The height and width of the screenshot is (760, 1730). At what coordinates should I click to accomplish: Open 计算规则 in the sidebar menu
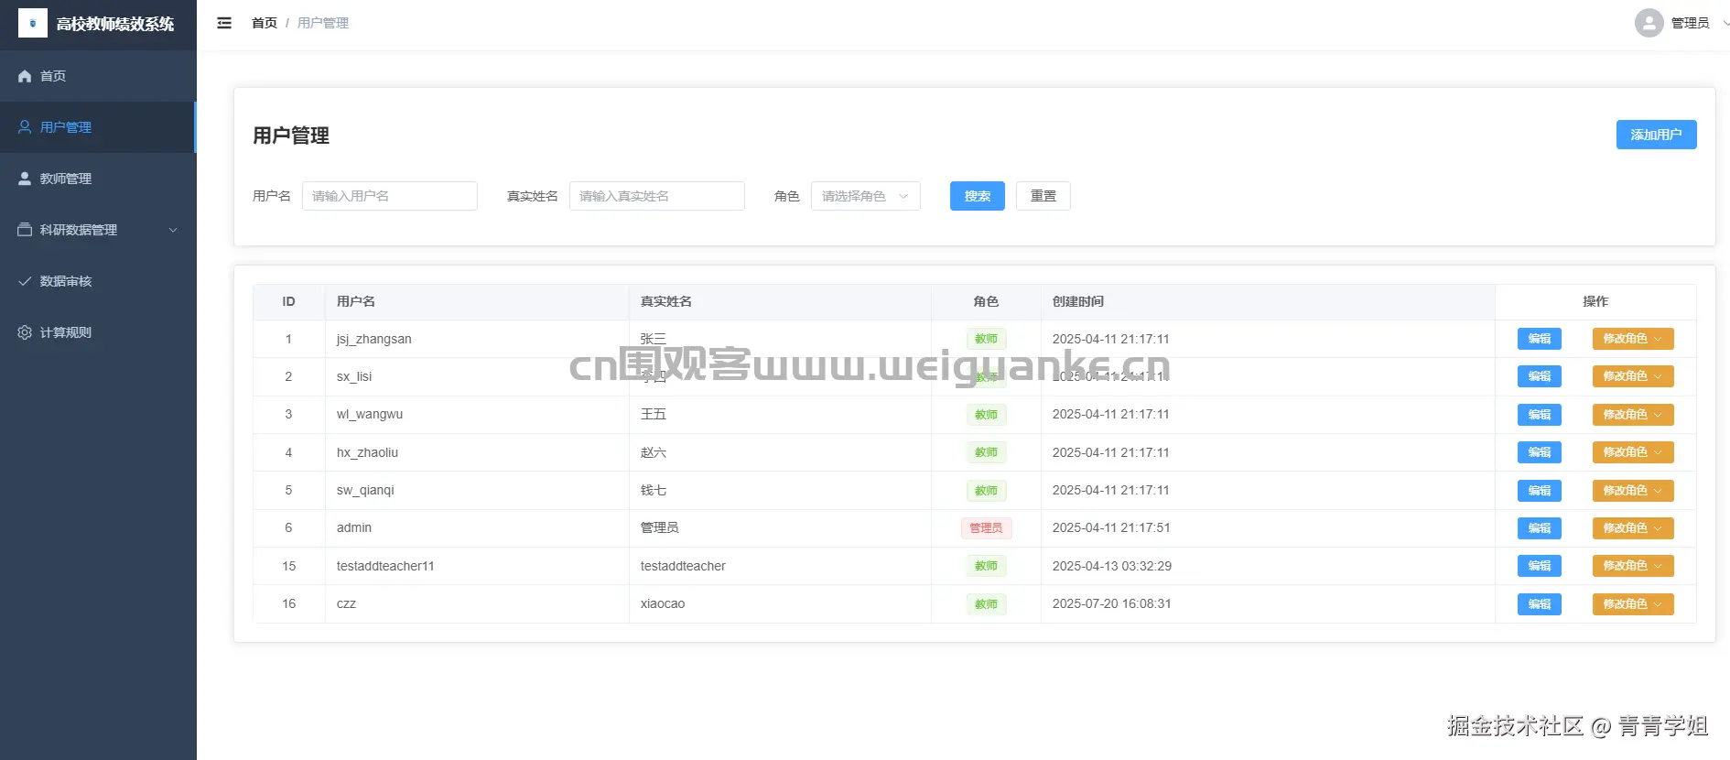tap(98, 332)
